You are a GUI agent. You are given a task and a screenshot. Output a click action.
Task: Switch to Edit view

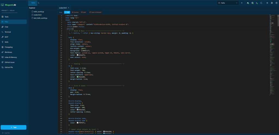pos(67,12)
